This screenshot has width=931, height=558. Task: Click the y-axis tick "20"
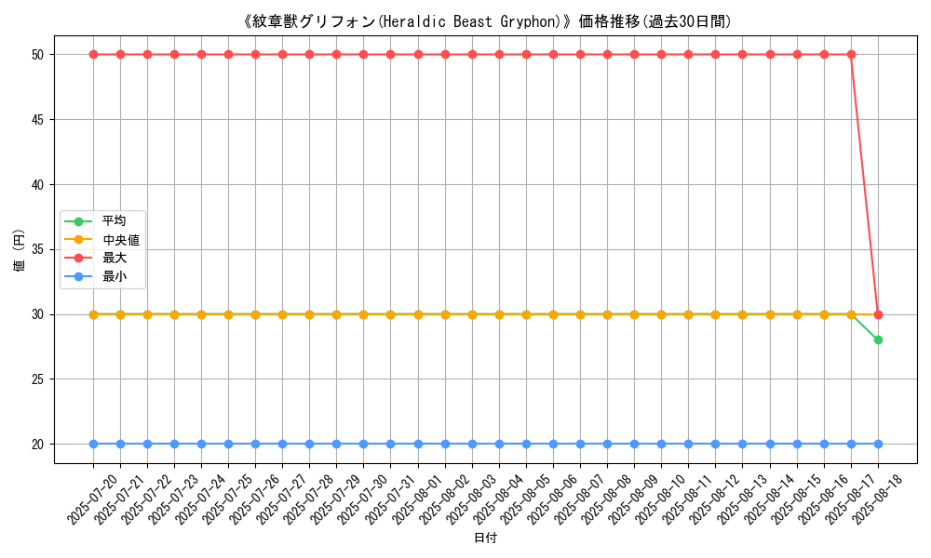point(38,445)
